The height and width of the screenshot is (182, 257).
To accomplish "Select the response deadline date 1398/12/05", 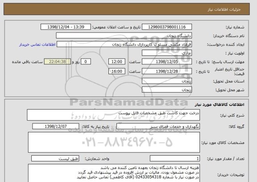I will point(167,62).
